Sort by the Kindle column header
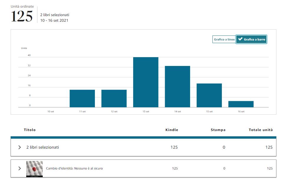Screen dimensions: 287x180 [x=172, y=130]
